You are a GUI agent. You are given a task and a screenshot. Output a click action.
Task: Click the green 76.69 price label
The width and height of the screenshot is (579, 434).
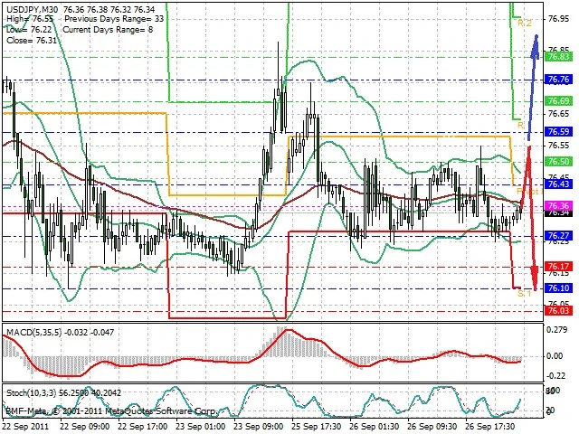[x=557, y=100]
